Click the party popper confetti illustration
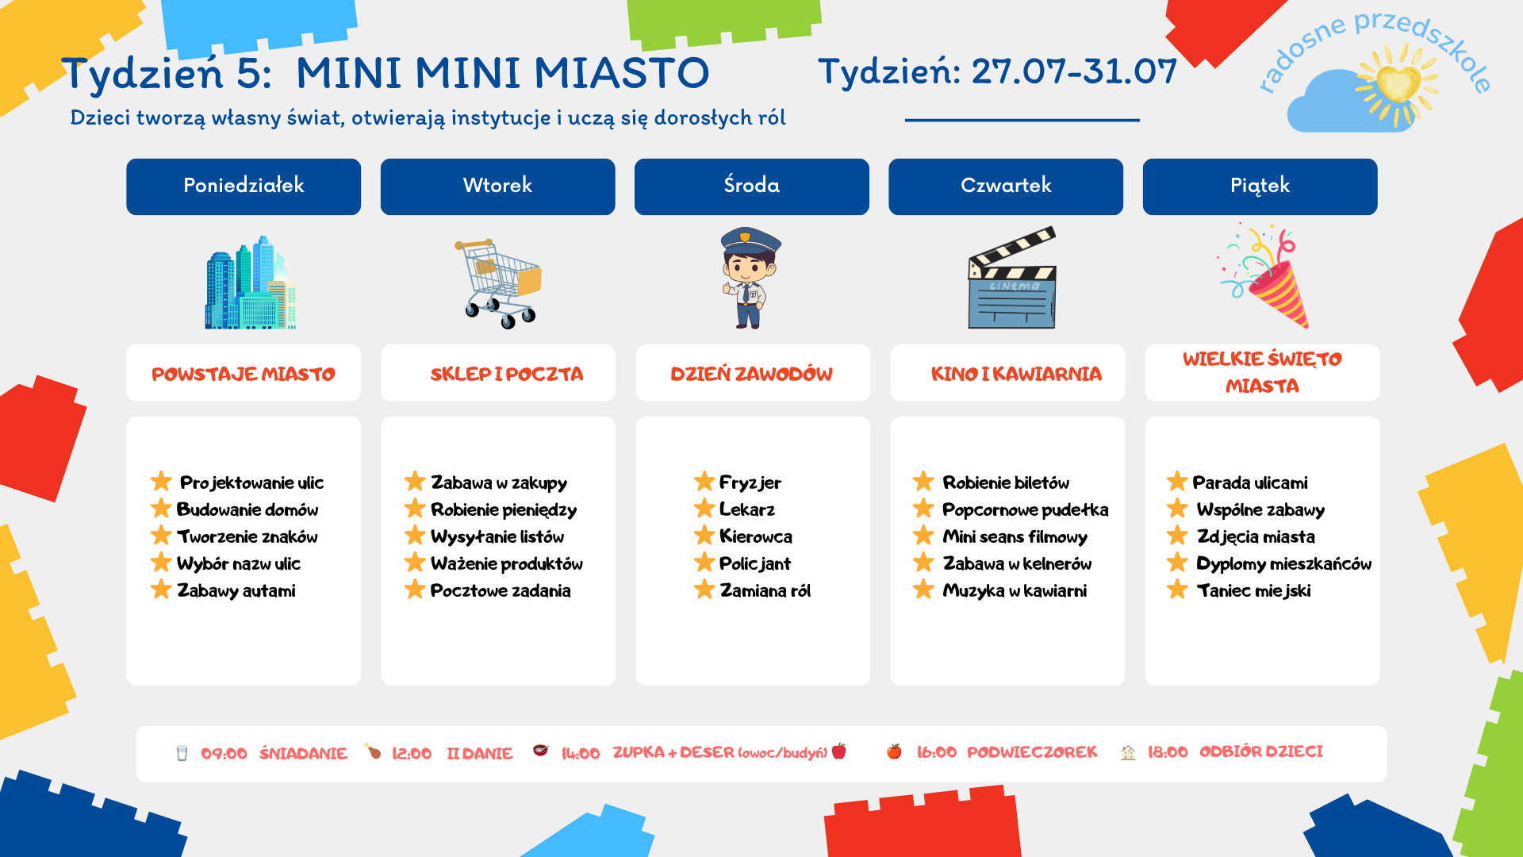The height and width of the screenshot is (857, 1523). (1263, 275)
